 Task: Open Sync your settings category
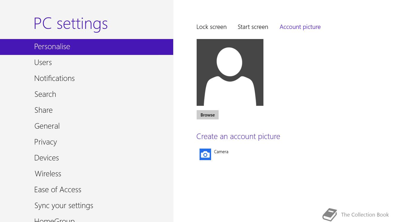coord(86,206)
